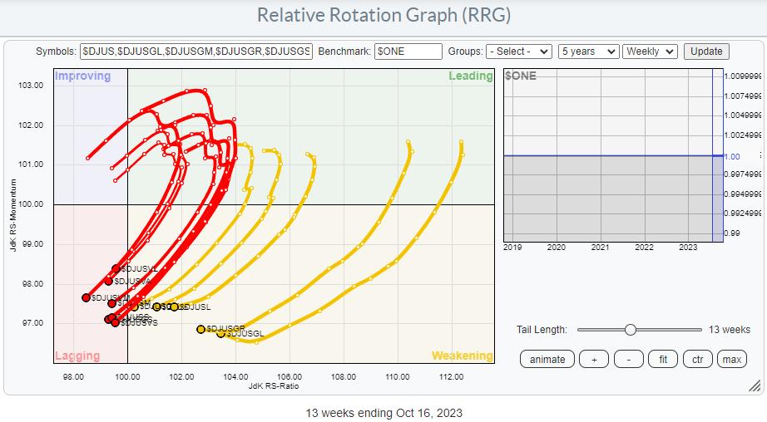Click the fit button

coord(662,359)
